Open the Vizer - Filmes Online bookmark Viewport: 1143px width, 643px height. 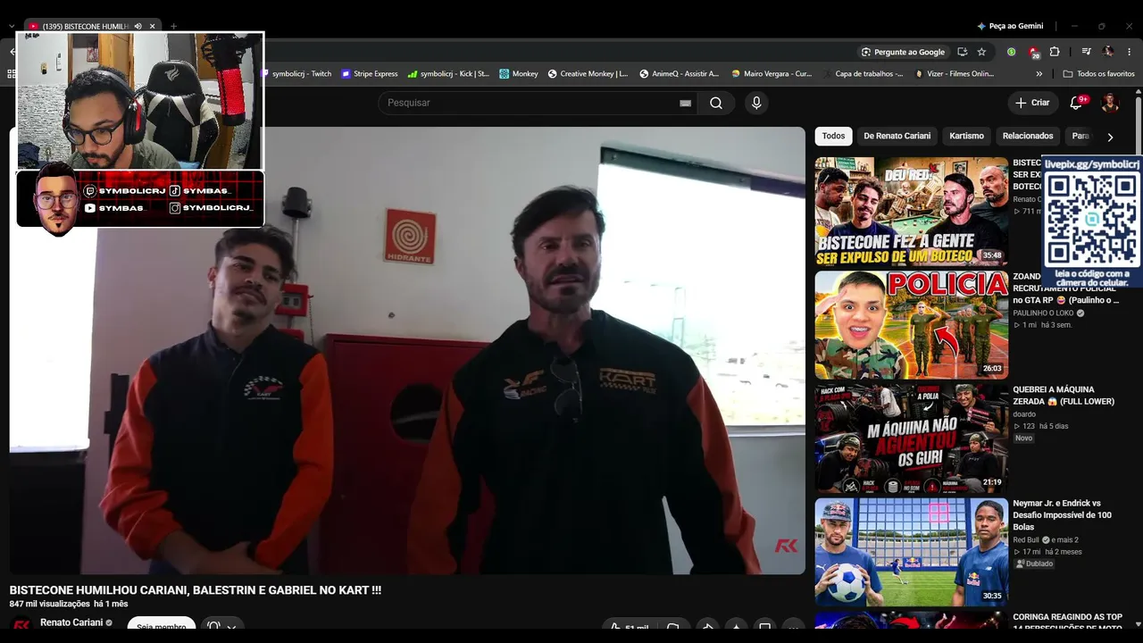(955, 74)
